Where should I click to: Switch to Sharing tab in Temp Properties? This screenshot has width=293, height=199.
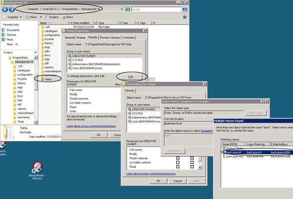click(81, 38)
